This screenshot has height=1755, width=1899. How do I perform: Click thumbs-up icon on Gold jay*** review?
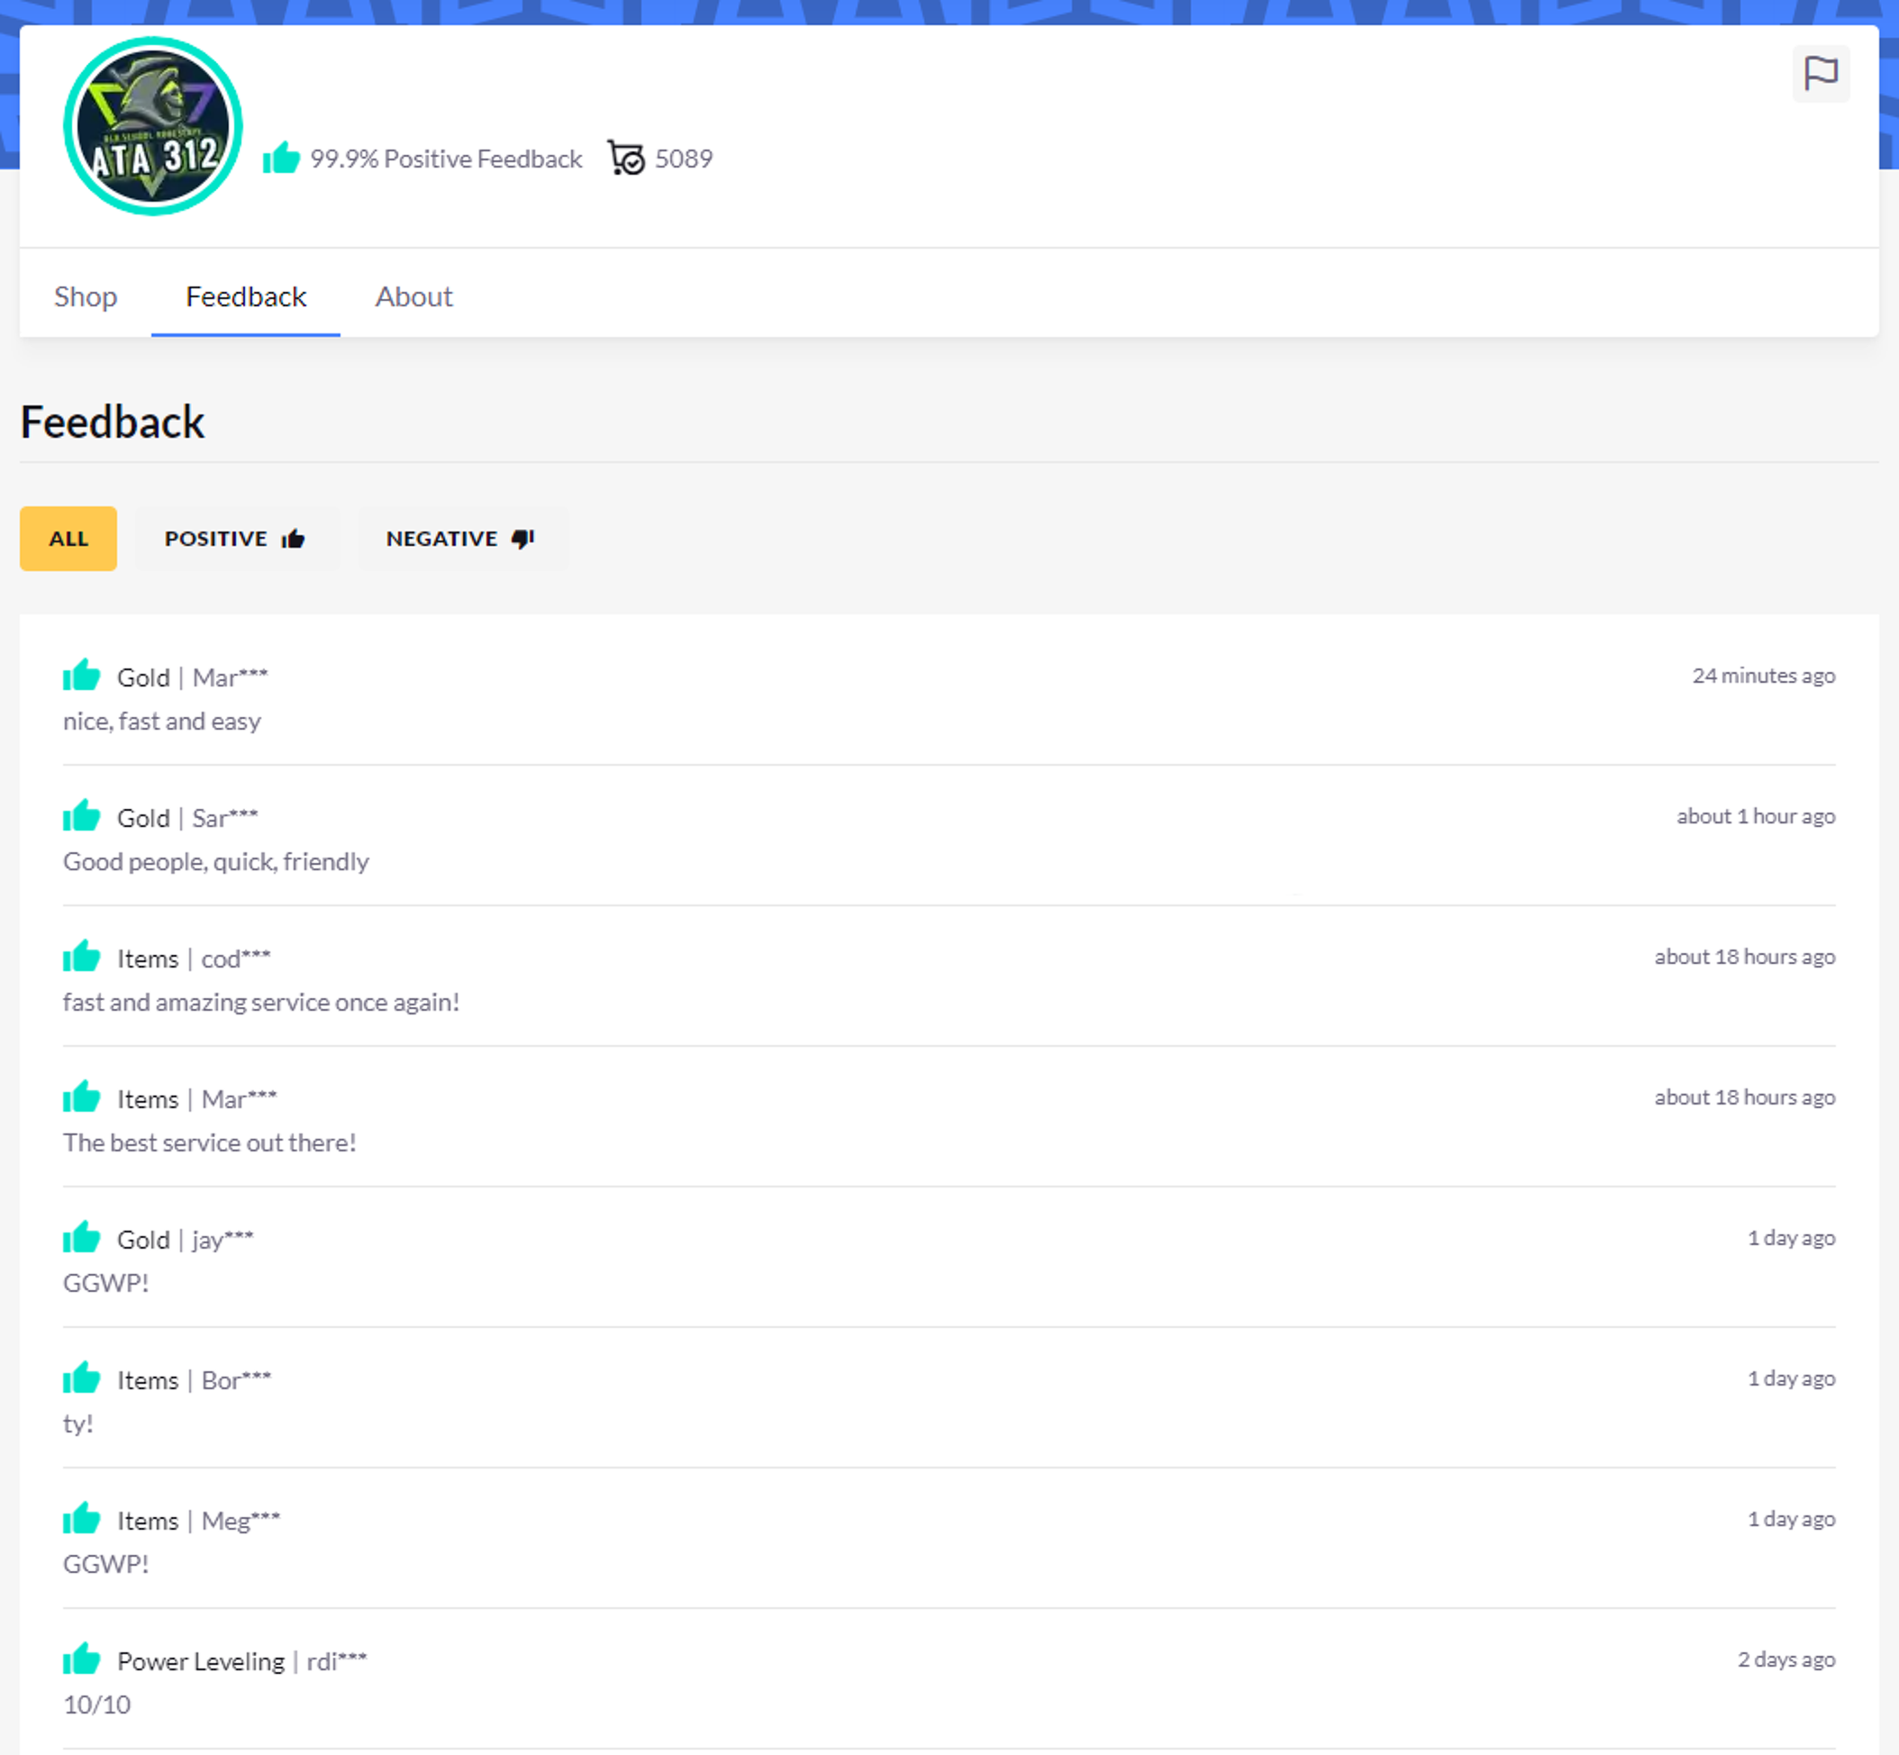(82, 1238)
